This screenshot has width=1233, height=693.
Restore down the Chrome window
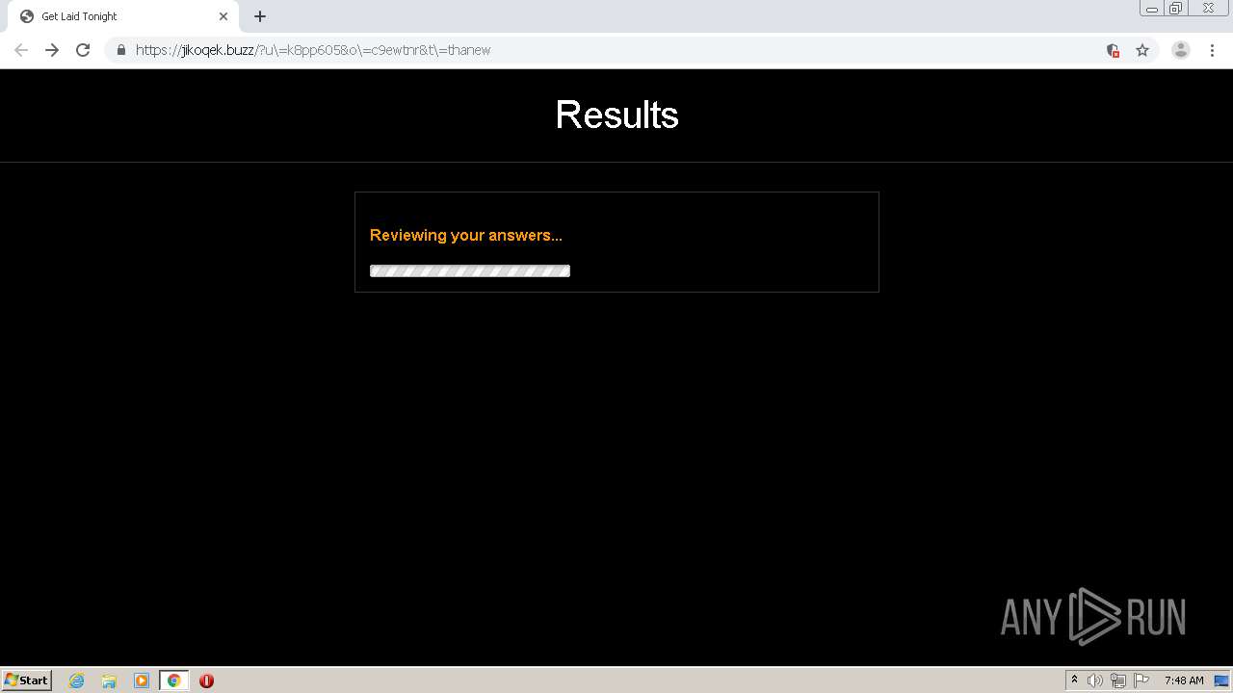(1176, 9)
